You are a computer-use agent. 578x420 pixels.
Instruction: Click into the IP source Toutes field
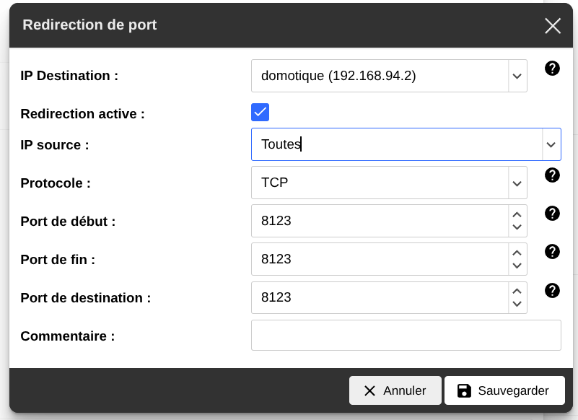[395, 144]
